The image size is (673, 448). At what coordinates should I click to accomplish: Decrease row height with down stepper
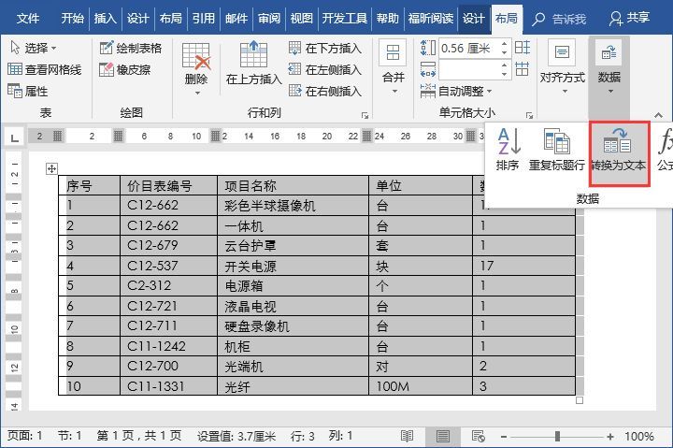[x=505, y=52]
